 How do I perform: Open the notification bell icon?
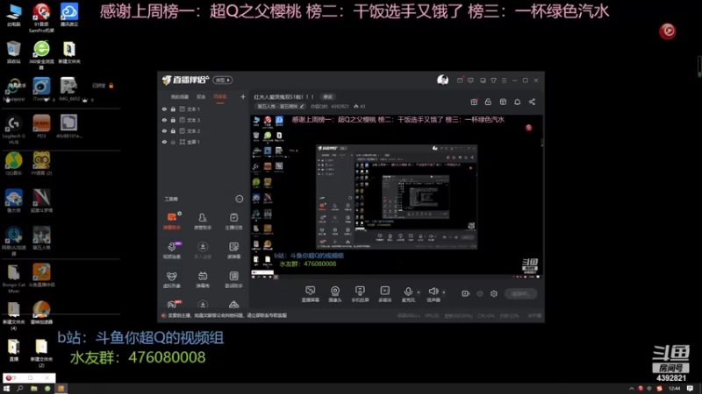(x=517, y=102)
